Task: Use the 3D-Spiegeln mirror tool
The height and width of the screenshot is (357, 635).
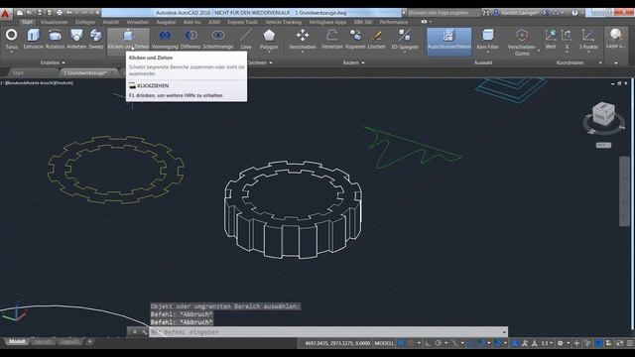Action: 405,39
